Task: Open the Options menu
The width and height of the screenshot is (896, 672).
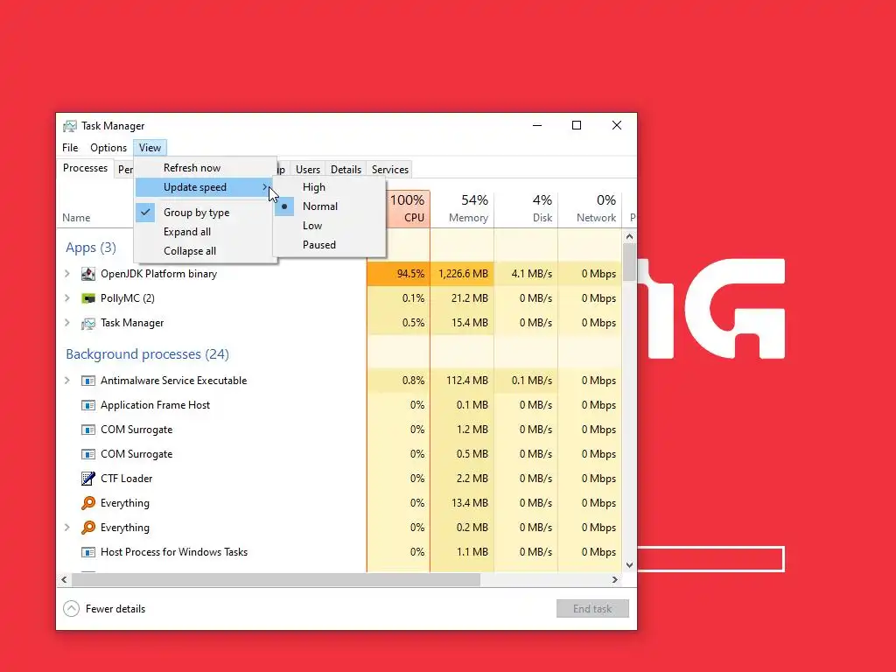Action: (x=108, y=147)
